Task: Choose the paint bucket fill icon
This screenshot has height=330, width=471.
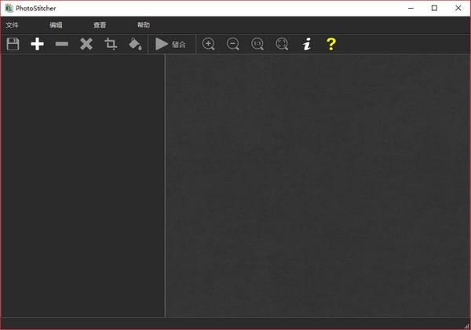Action: click(x=135, y=44)
